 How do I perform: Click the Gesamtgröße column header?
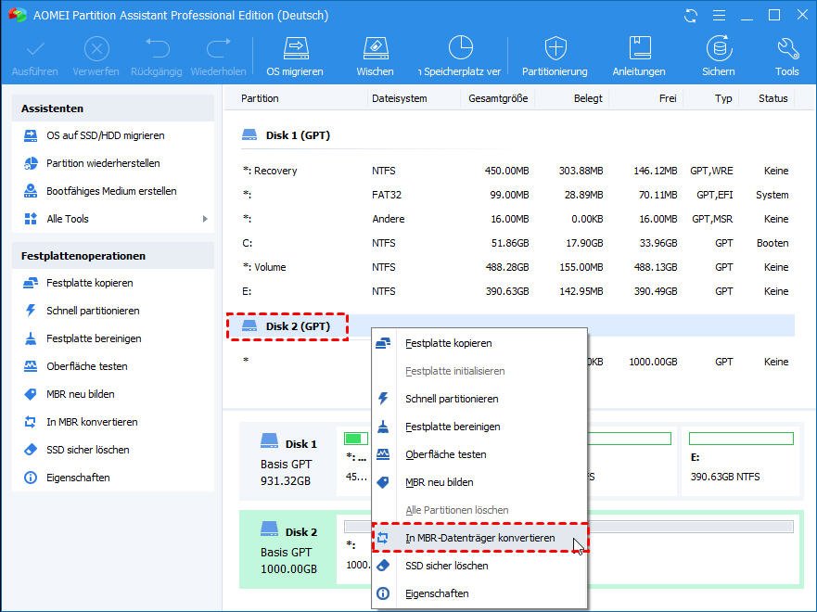pyautogui.click(x=497, y=98)
